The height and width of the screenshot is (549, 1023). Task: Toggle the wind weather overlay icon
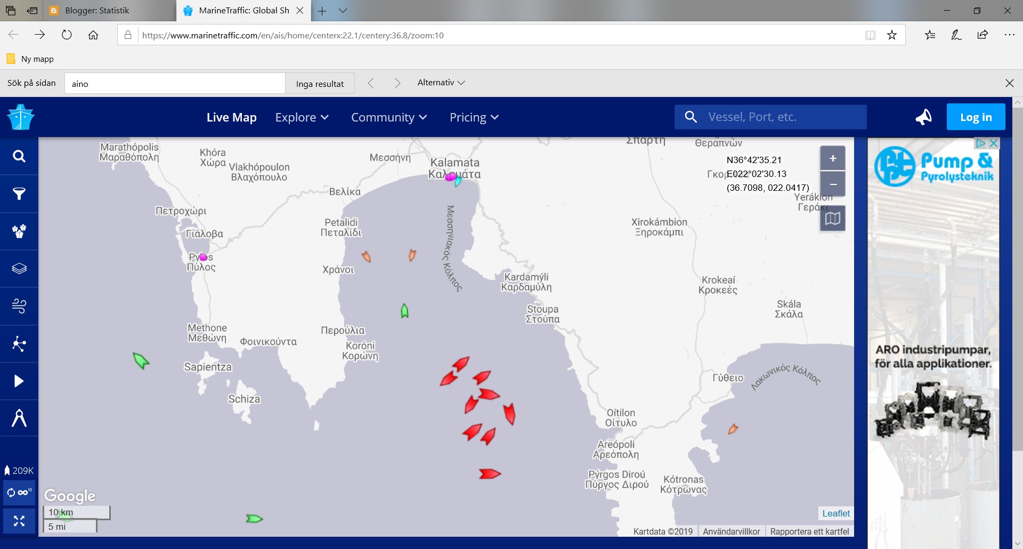click(19, 306)
